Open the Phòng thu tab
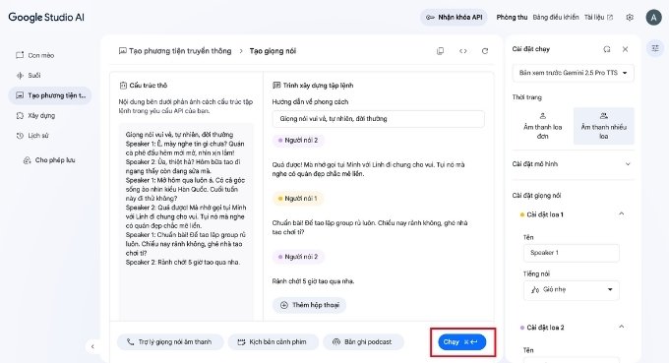669x363 pixels. coord(512,18)
